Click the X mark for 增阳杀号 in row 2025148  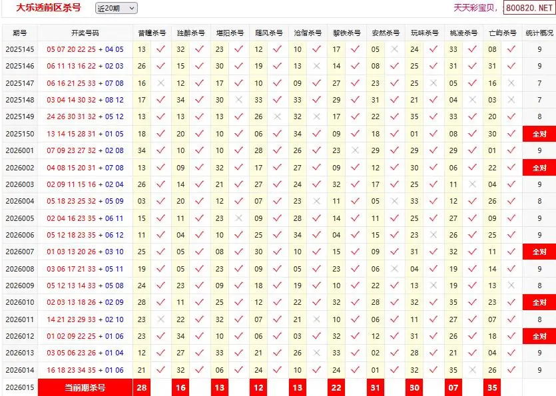[238, 100]
